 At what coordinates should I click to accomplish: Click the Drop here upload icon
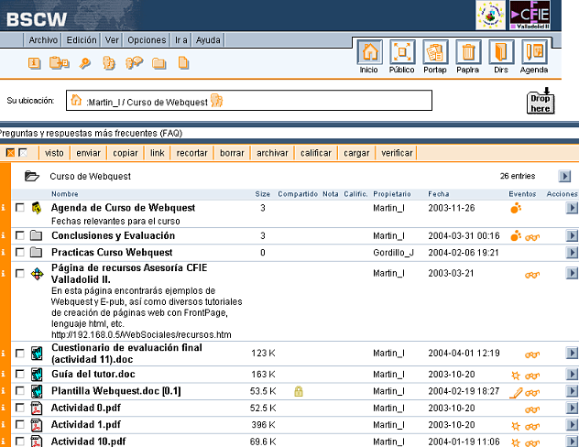tap(541, 101)
